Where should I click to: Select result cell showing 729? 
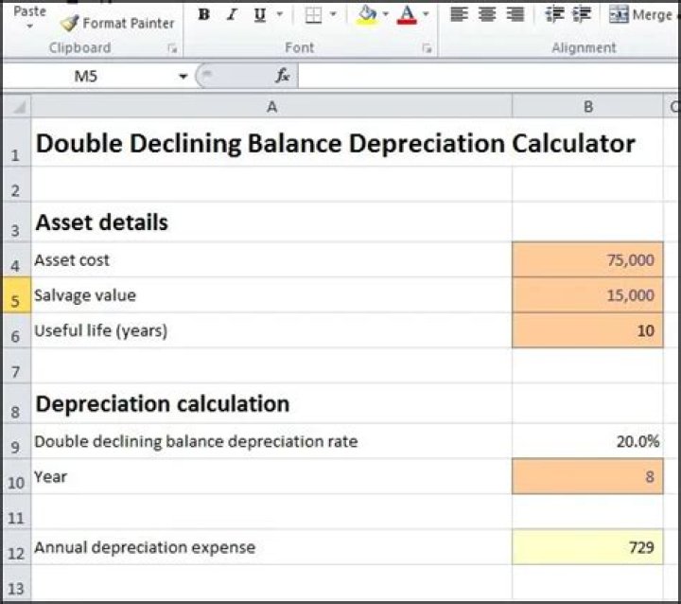[588, 547]
